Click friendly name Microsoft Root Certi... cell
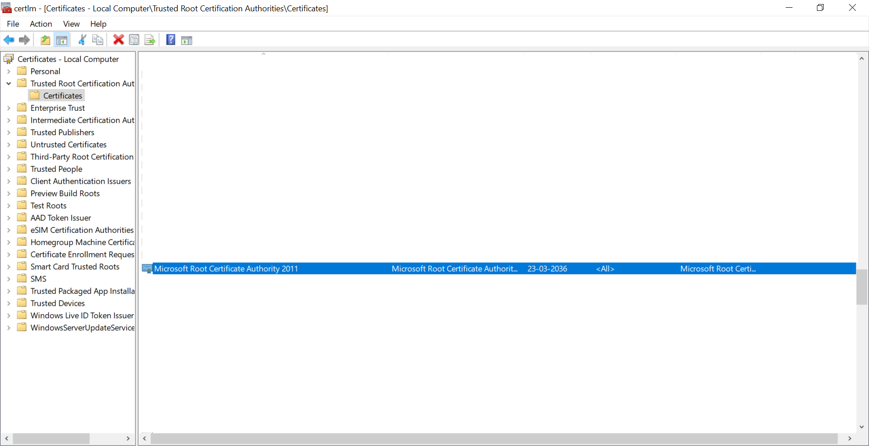Screen dimensions: 869x446 [718, 269]
